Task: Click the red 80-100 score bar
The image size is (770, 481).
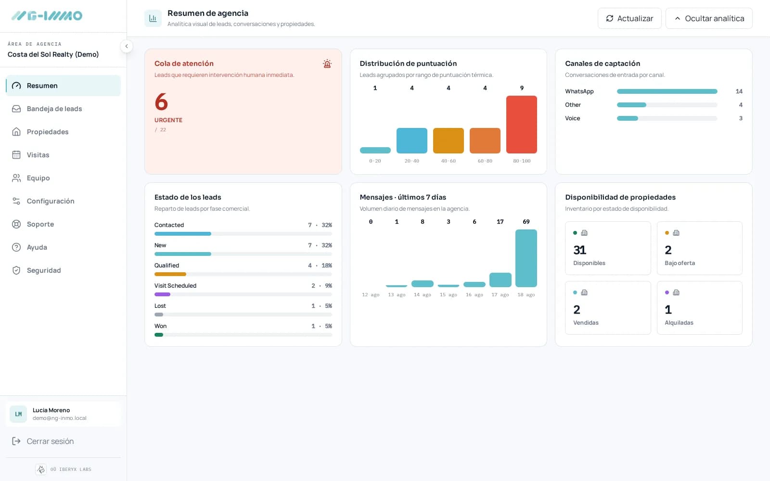Action: [x=522, y=125]
